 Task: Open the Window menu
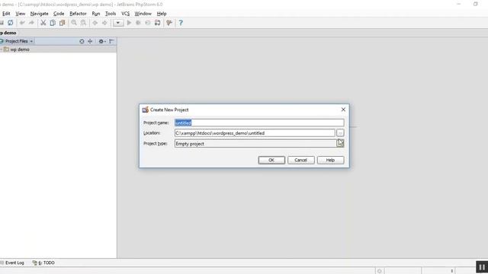point(143,14)
